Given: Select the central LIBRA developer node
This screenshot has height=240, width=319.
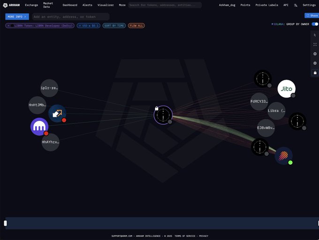Looking at the screenshot, I should pyautogui.click(x=163, y=115).
